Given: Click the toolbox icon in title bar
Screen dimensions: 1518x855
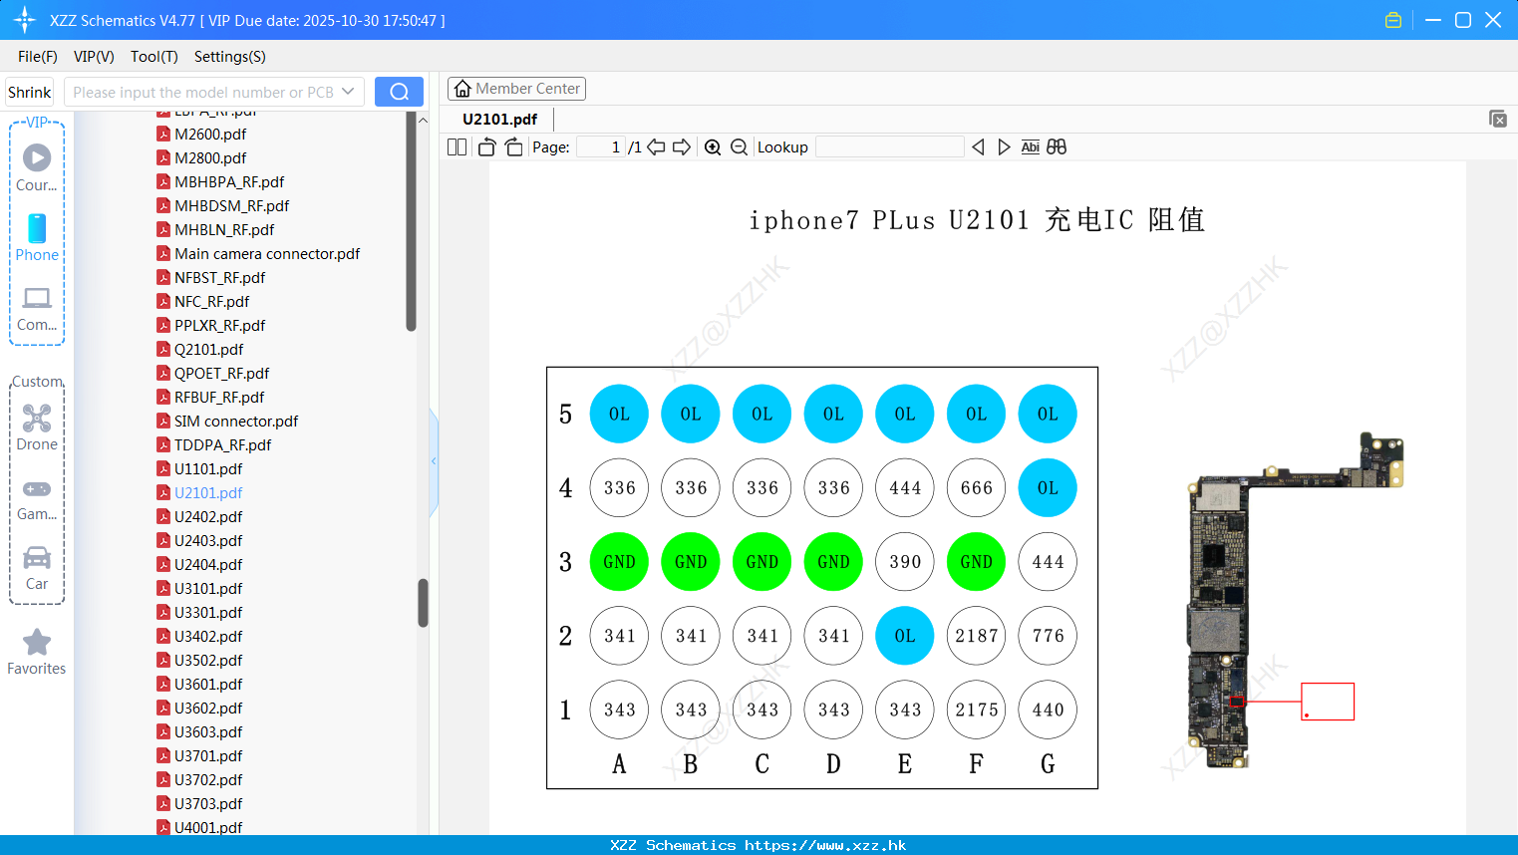Looking at the screenshot, I should (1393, 20).
